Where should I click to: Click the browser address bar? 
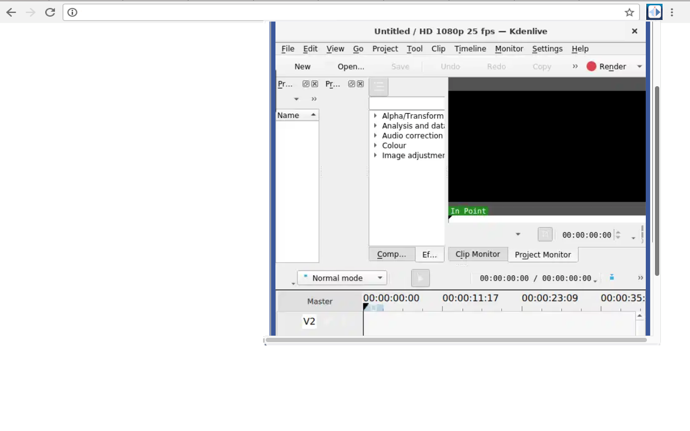tap(351, 12)
